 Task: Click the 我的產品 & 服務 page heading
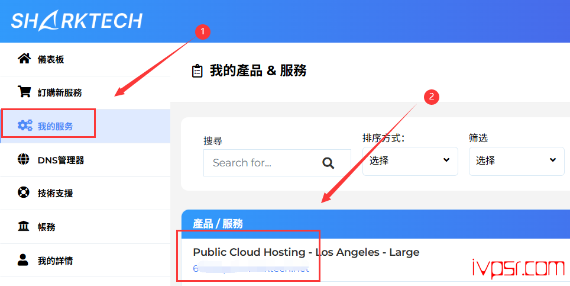(258, 70)
